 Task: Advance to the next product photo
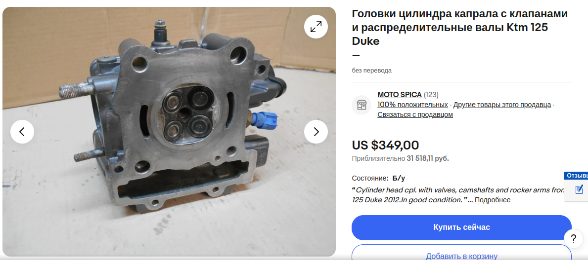pos(316,132)
